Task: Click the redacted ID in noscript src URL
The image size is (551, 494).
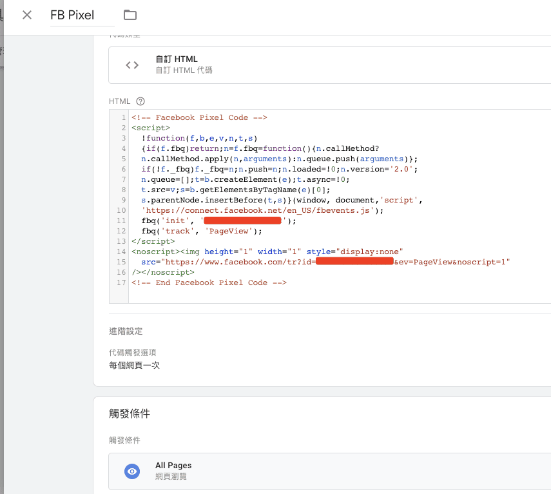Action: 354,262
